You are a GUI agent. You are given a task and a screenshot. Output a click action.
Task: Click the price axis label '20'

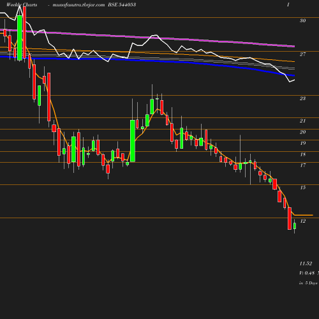[x=303, y=132]
